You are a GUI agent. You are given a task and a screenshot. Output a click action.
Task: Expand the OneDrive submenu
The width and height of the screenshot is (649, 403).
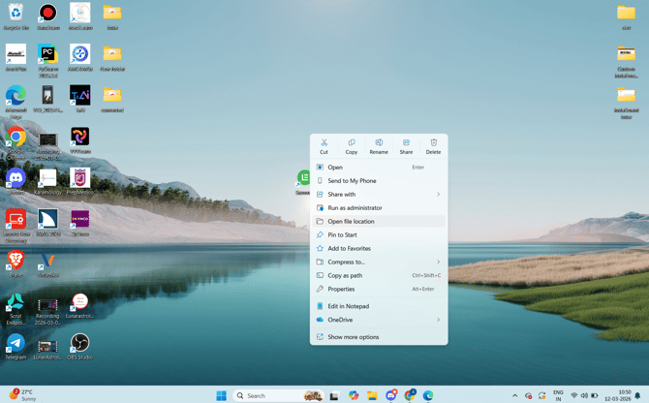379,320
